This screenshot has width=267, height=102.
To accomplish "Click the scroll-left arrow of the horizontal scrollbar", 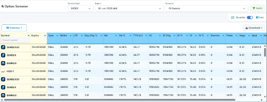I will point(2,100).
